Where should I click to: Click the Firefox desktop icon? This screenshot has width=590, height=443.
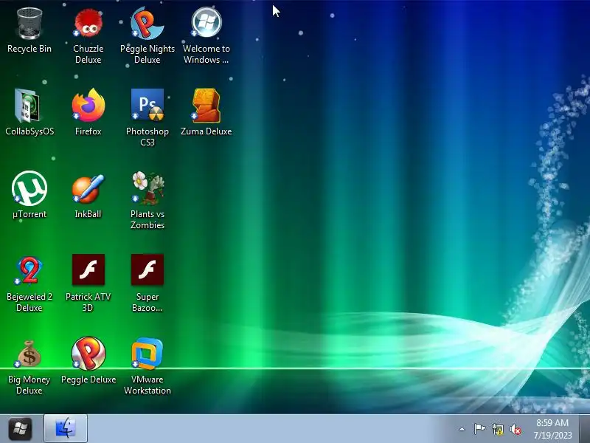pyautogui.click(x=88, y=106)
